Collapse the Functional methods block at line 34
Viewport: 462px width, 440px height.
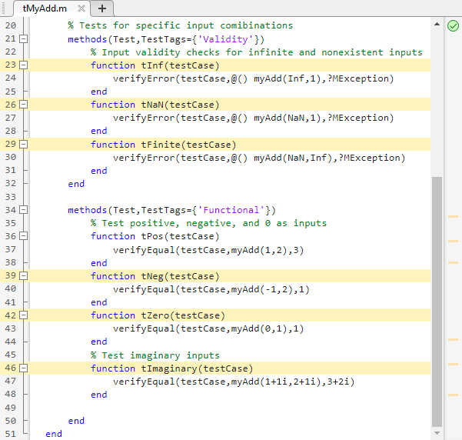click(23, 210)
